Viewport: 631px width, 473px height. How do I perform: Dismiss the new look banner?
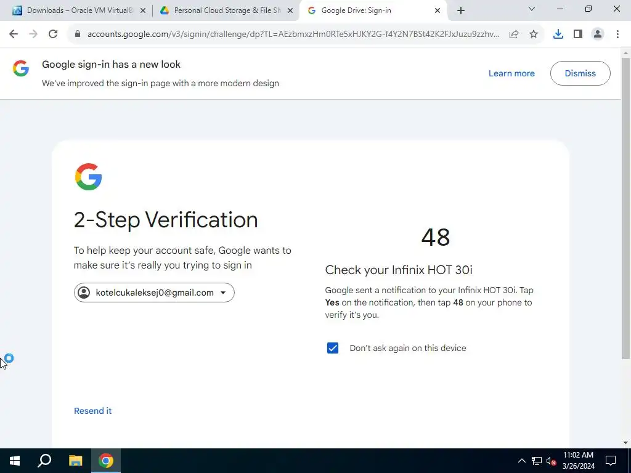pos(580,73)
